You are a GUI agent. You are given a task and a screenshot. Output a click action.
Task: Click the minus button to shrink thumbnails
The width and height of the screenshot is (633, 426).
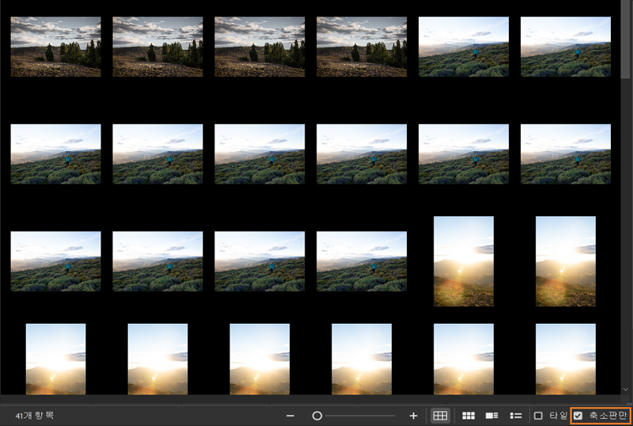coord(290,416)
